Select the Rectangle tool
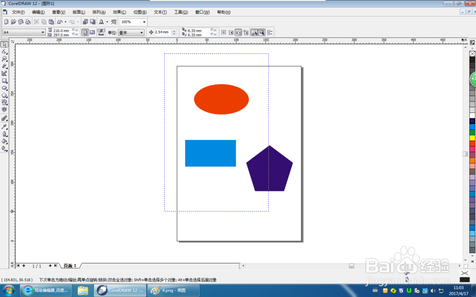476x297 pixels. point(4,81)
